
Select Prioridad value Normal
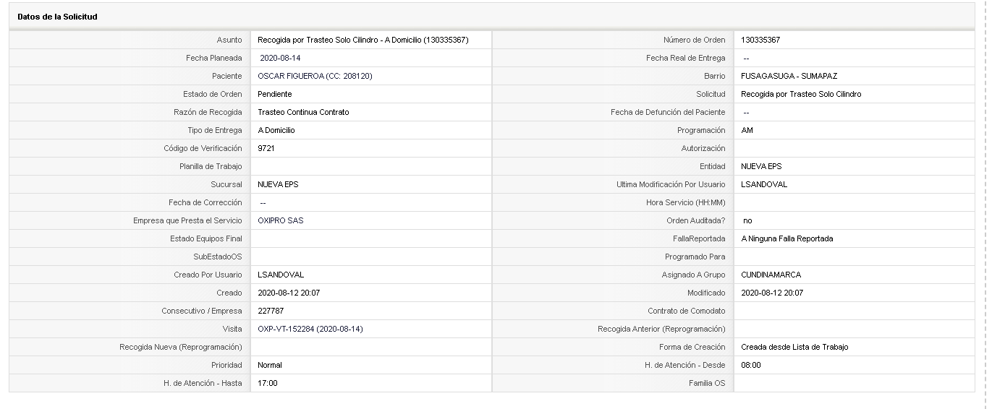click(270, 366)
